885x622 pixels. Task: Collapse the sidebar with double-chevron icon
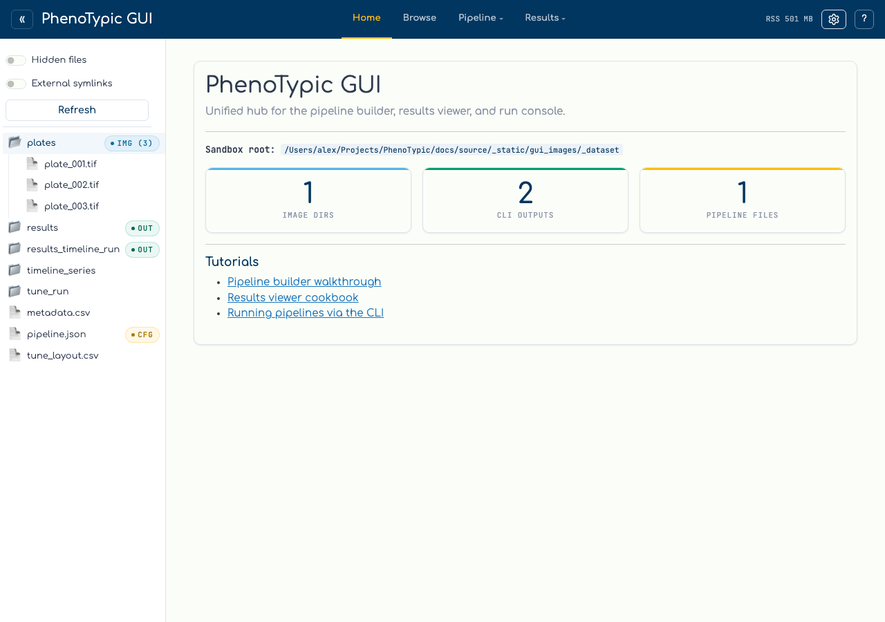click(x=22, y=19)
